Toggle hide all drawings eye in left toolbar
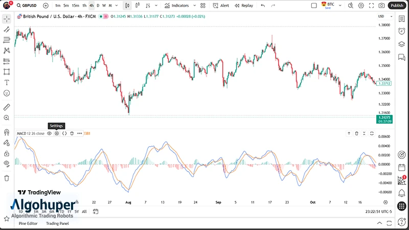 (x=7, y=164)
